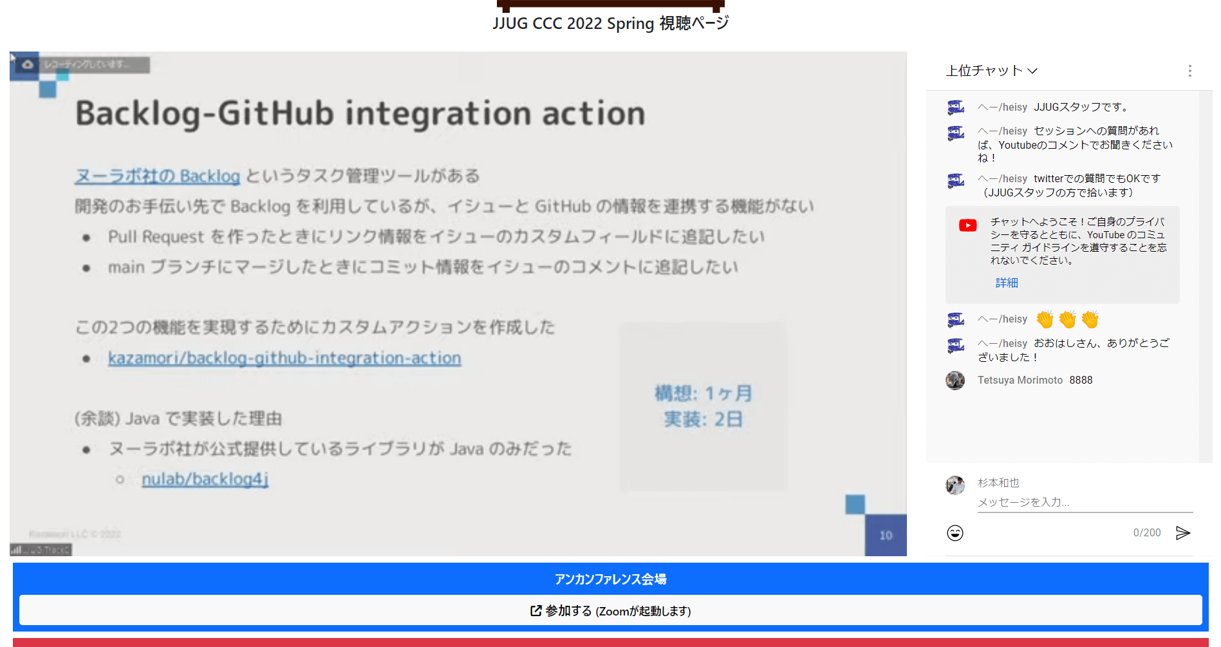Image resolution: width=1221 pixels, height=647 pixels.
Task: Open kazamori/backlog-github-integration-action link
Action: (x=284, y=358)
